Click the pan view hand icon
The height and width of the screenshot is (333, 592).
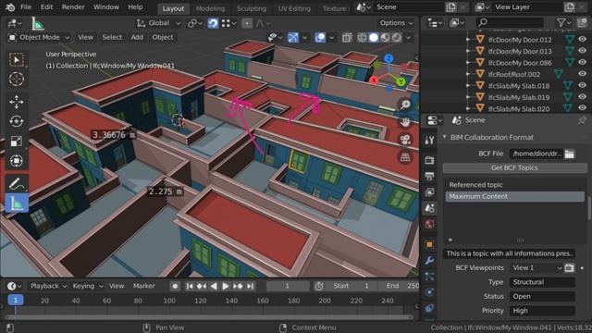(405, 122)
